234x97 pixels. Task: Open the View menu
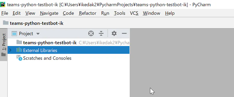tap(30, 13)
